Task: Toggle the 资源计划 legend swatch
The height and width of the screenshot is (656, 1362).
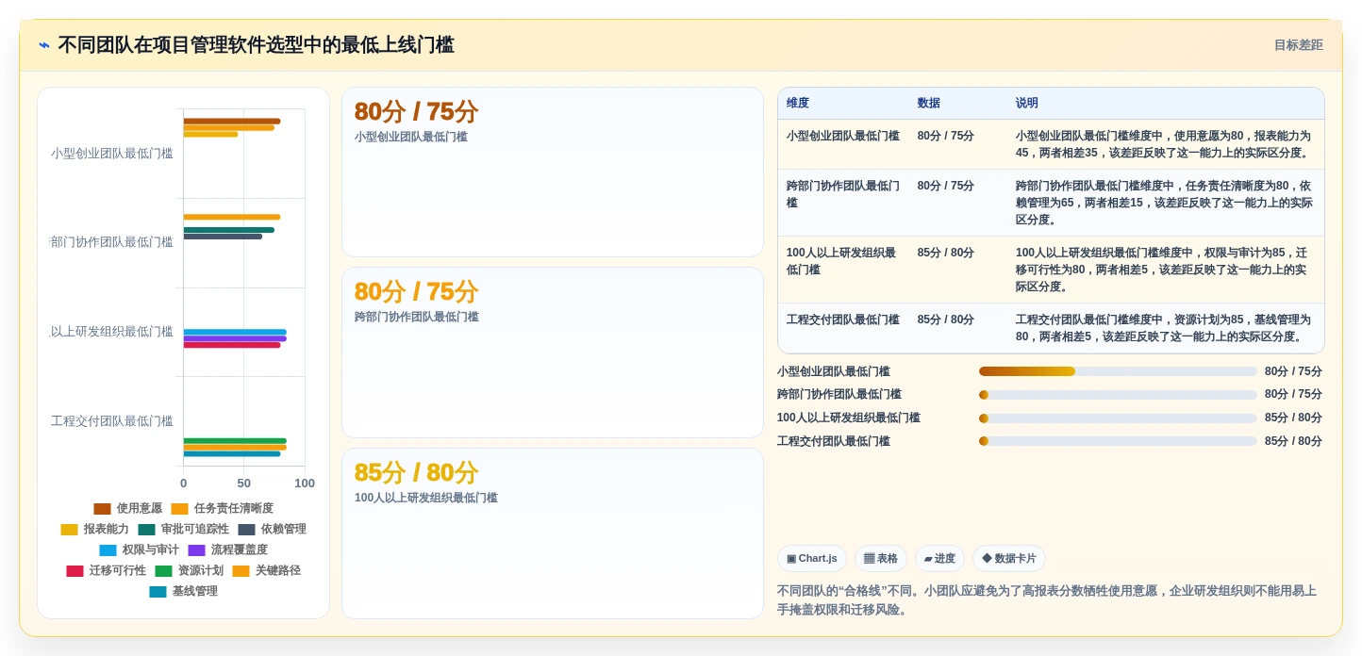Action: [163, 571]
